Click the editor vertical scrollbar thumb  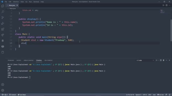tap(171, 30)
